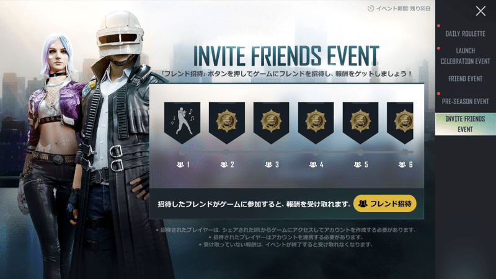Select the gold medal reward for 2 invites
The width and height of the screenshot is (496, 279).
(x=227, y=123)
